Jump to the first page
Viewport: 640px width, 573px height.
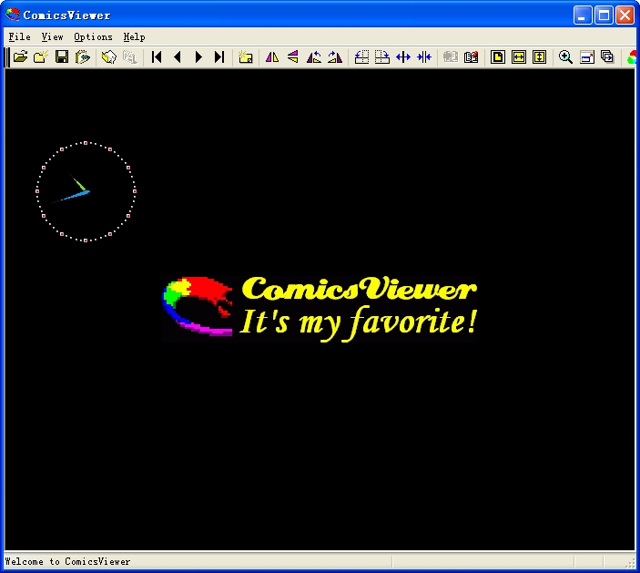(x=157, y=56)
